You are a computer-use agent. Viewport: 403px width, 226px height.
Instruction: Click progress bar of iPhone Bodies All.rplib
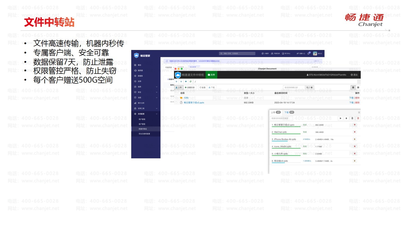point(286,141)
